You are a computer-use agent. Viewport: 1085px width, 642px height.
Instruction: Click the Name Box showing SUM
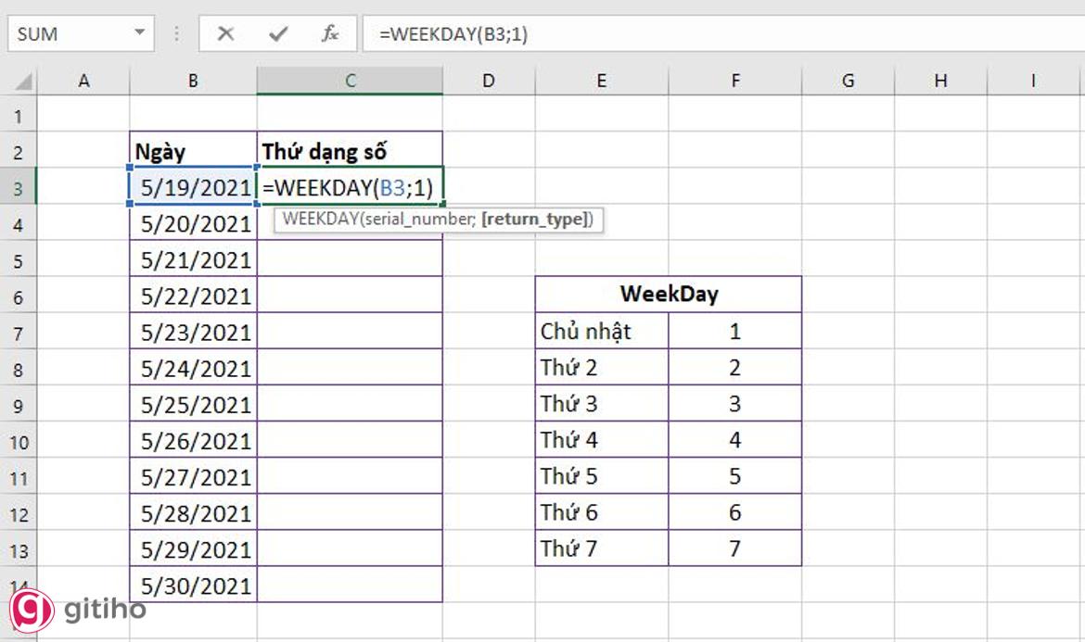coord(65,34)
